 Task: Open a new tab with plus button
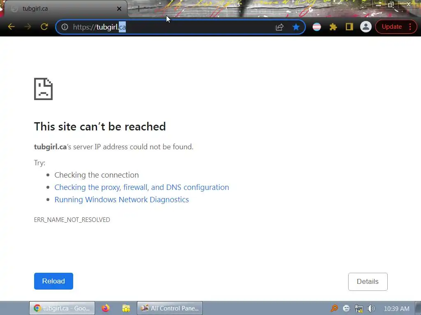[x=139, y=9]
